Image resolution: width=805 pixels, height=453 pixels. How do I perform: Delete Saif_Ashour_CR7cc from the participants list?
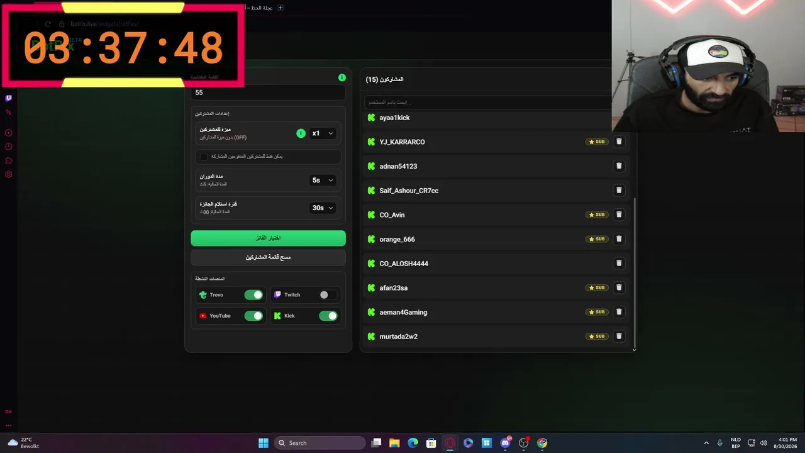coord(619,190)
